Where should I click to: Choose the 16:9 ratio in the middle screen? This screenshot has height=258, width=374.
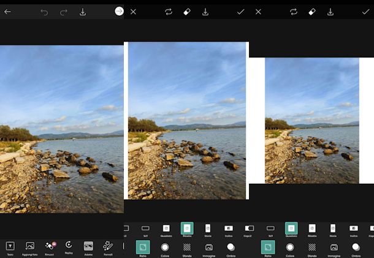(145, 230)
